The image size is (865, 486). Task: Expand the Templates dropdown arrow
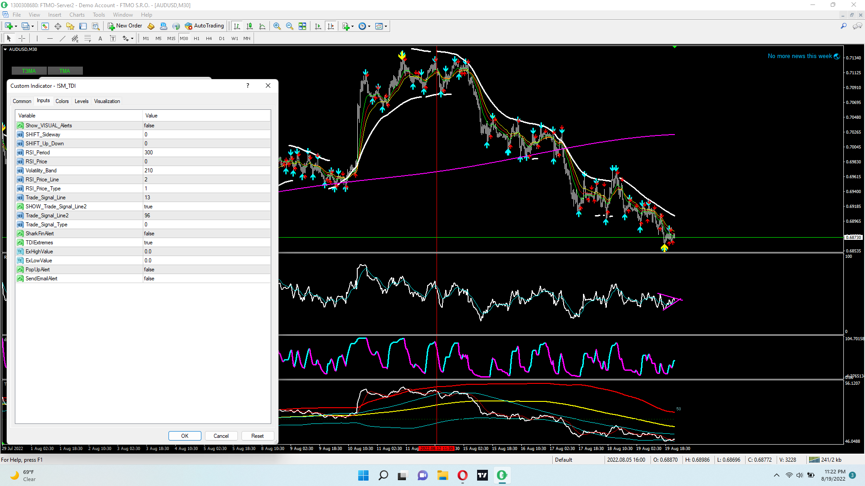pos(386,26)
